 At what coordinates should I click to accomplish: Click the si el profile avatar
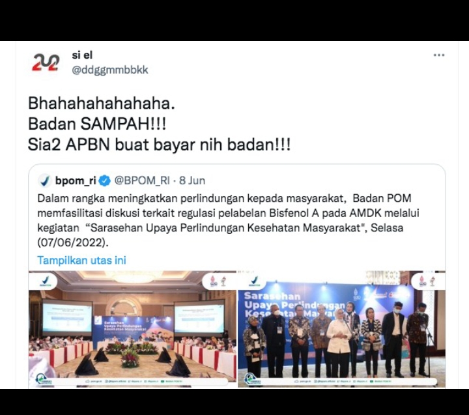click(x=46, y=63)
